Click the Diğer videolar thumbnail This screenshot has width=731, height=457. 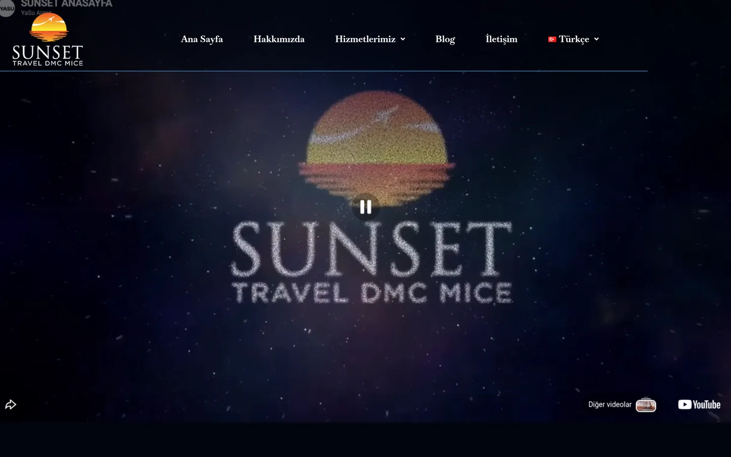pyautogui.click(x=646, y=405)
